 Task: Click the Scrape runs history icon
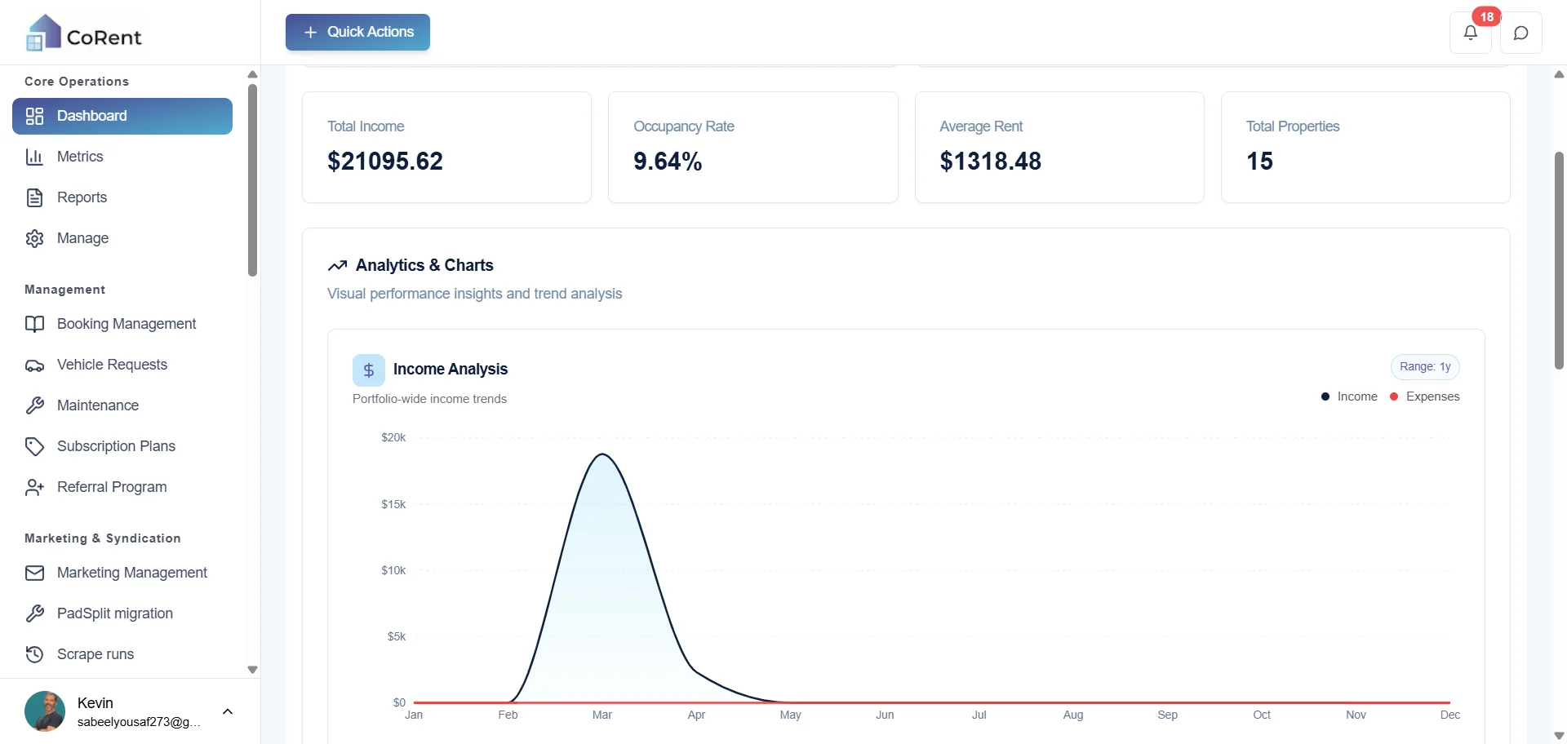(34, 654)
